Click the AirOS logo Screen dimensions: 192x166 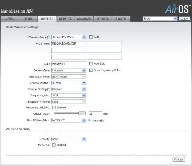[x=178, y=9]
